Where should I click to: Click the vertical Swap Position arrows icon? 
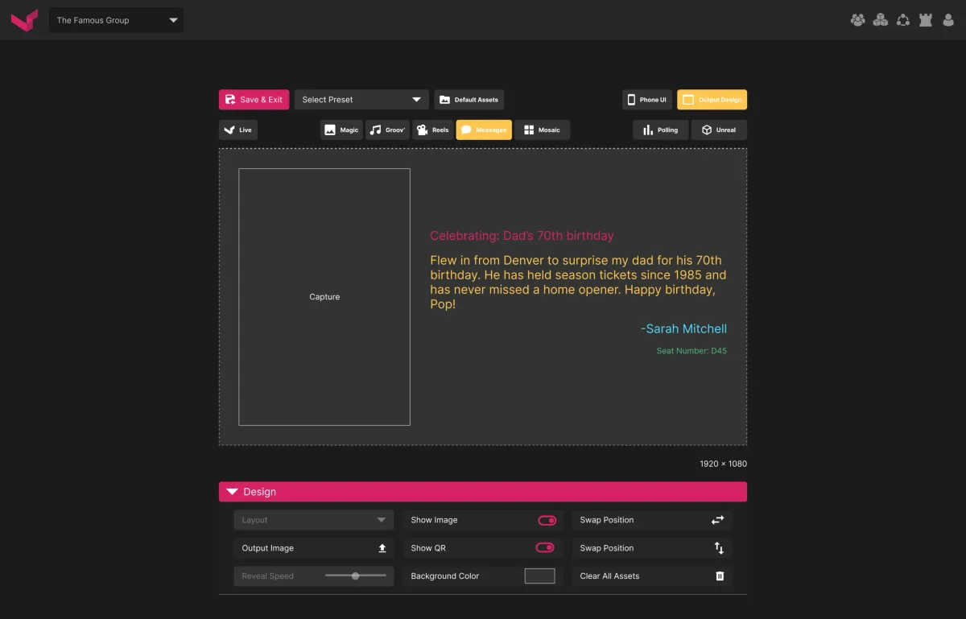click(x=719, y=548)
